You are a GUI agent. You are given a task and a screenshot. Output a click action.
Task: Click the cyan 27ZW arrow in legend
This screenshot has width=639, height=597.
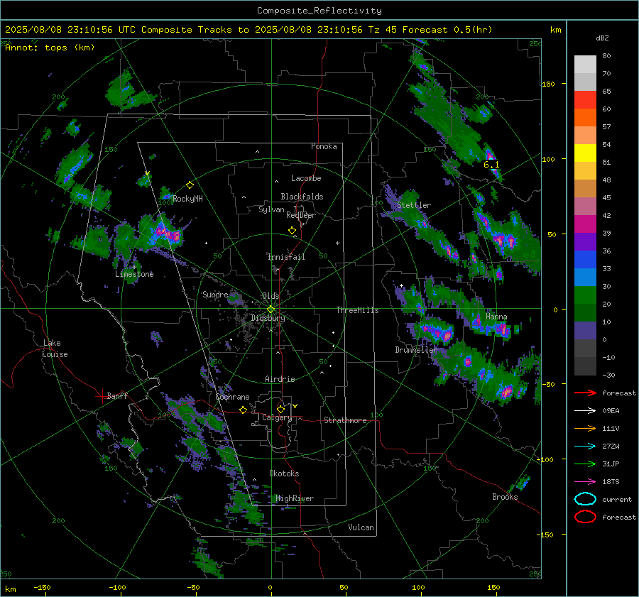coord(585,447)
